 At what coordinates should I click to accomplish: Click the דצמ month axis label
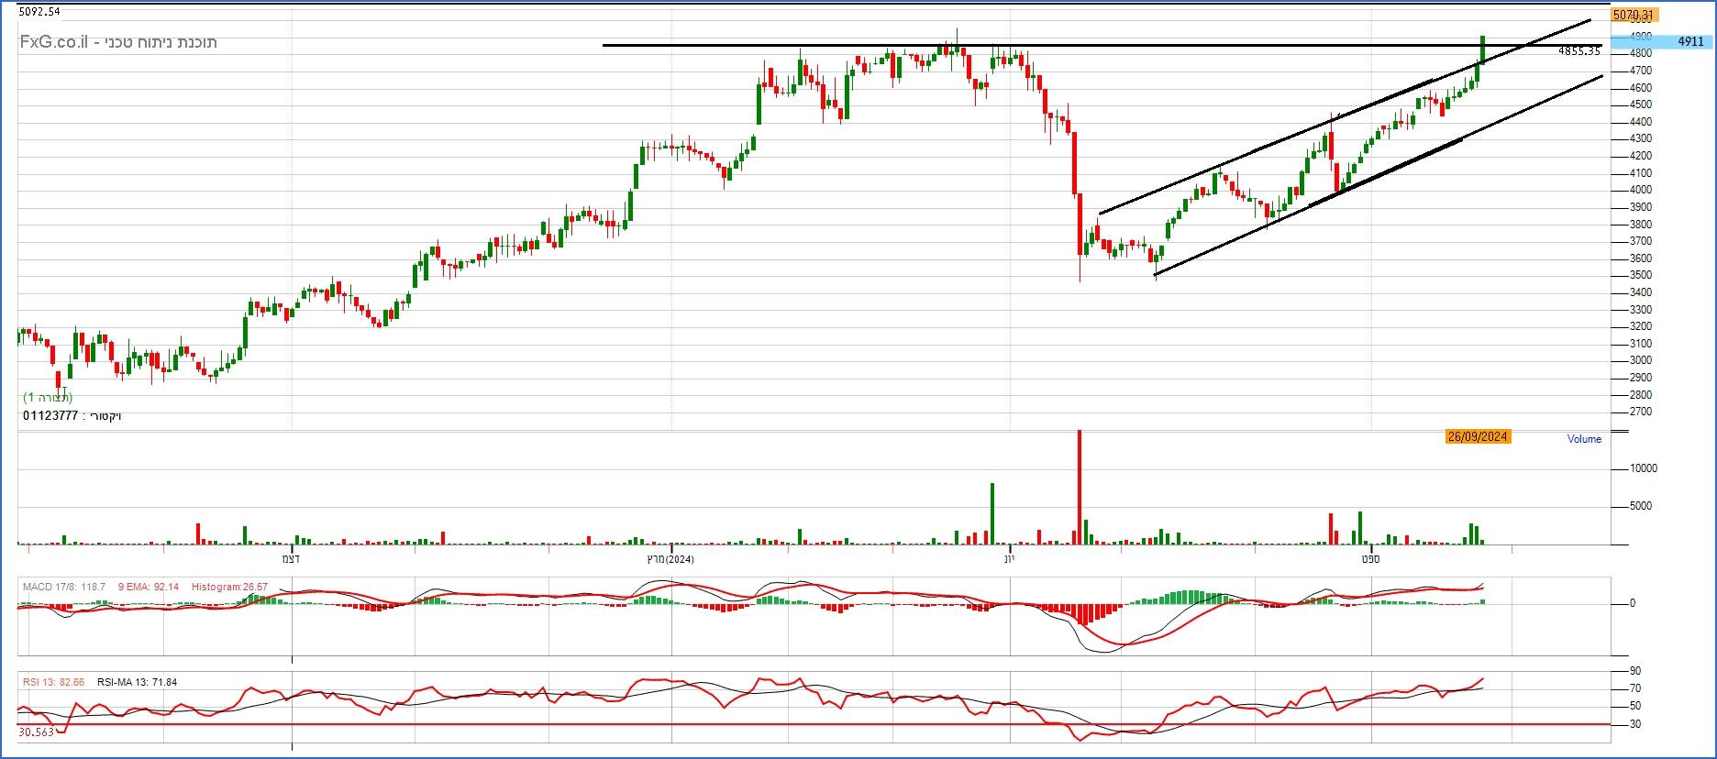pos(292,558)
